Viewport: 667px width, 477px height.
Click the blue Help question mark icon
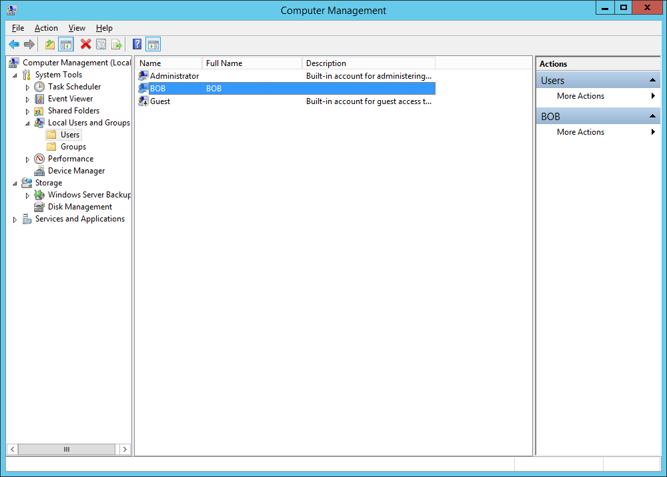tap(137, 45)
